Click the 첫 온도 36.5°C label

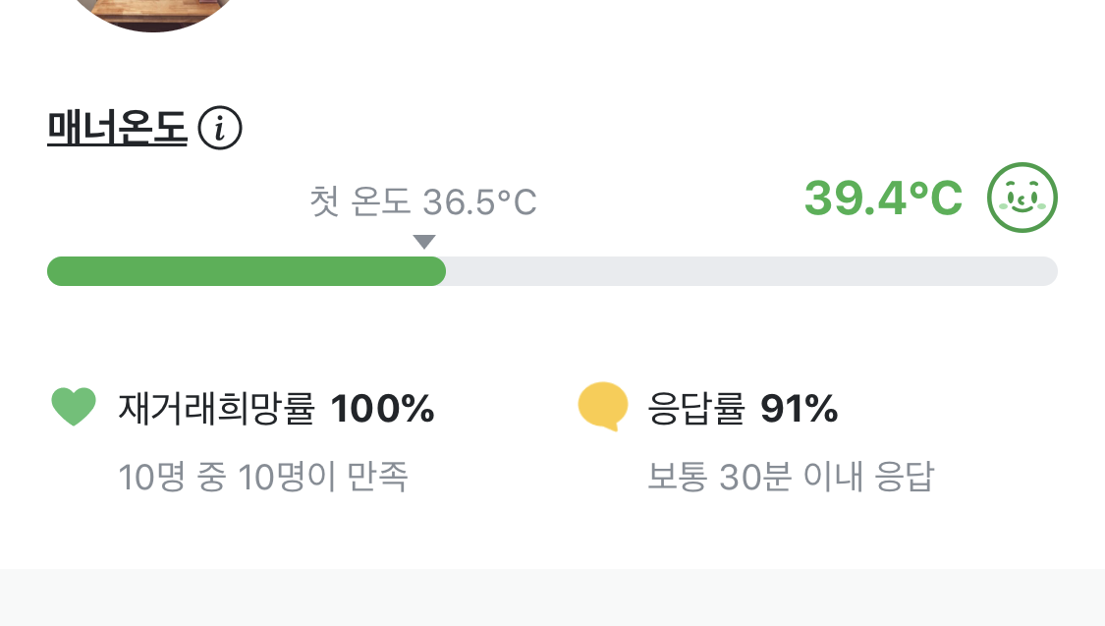(x=423, y=203)
